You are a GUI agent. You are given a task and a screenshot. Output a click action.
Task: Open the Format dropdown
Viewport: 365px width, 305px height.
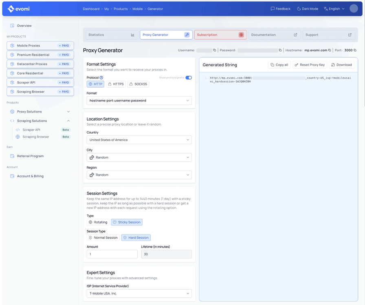click(x=139, y=101)
